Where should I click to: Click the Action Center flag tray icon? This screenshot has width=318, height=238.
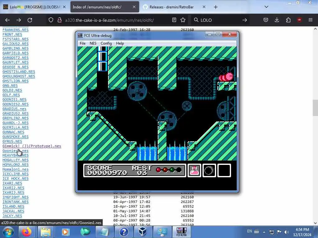coord(279,232)
